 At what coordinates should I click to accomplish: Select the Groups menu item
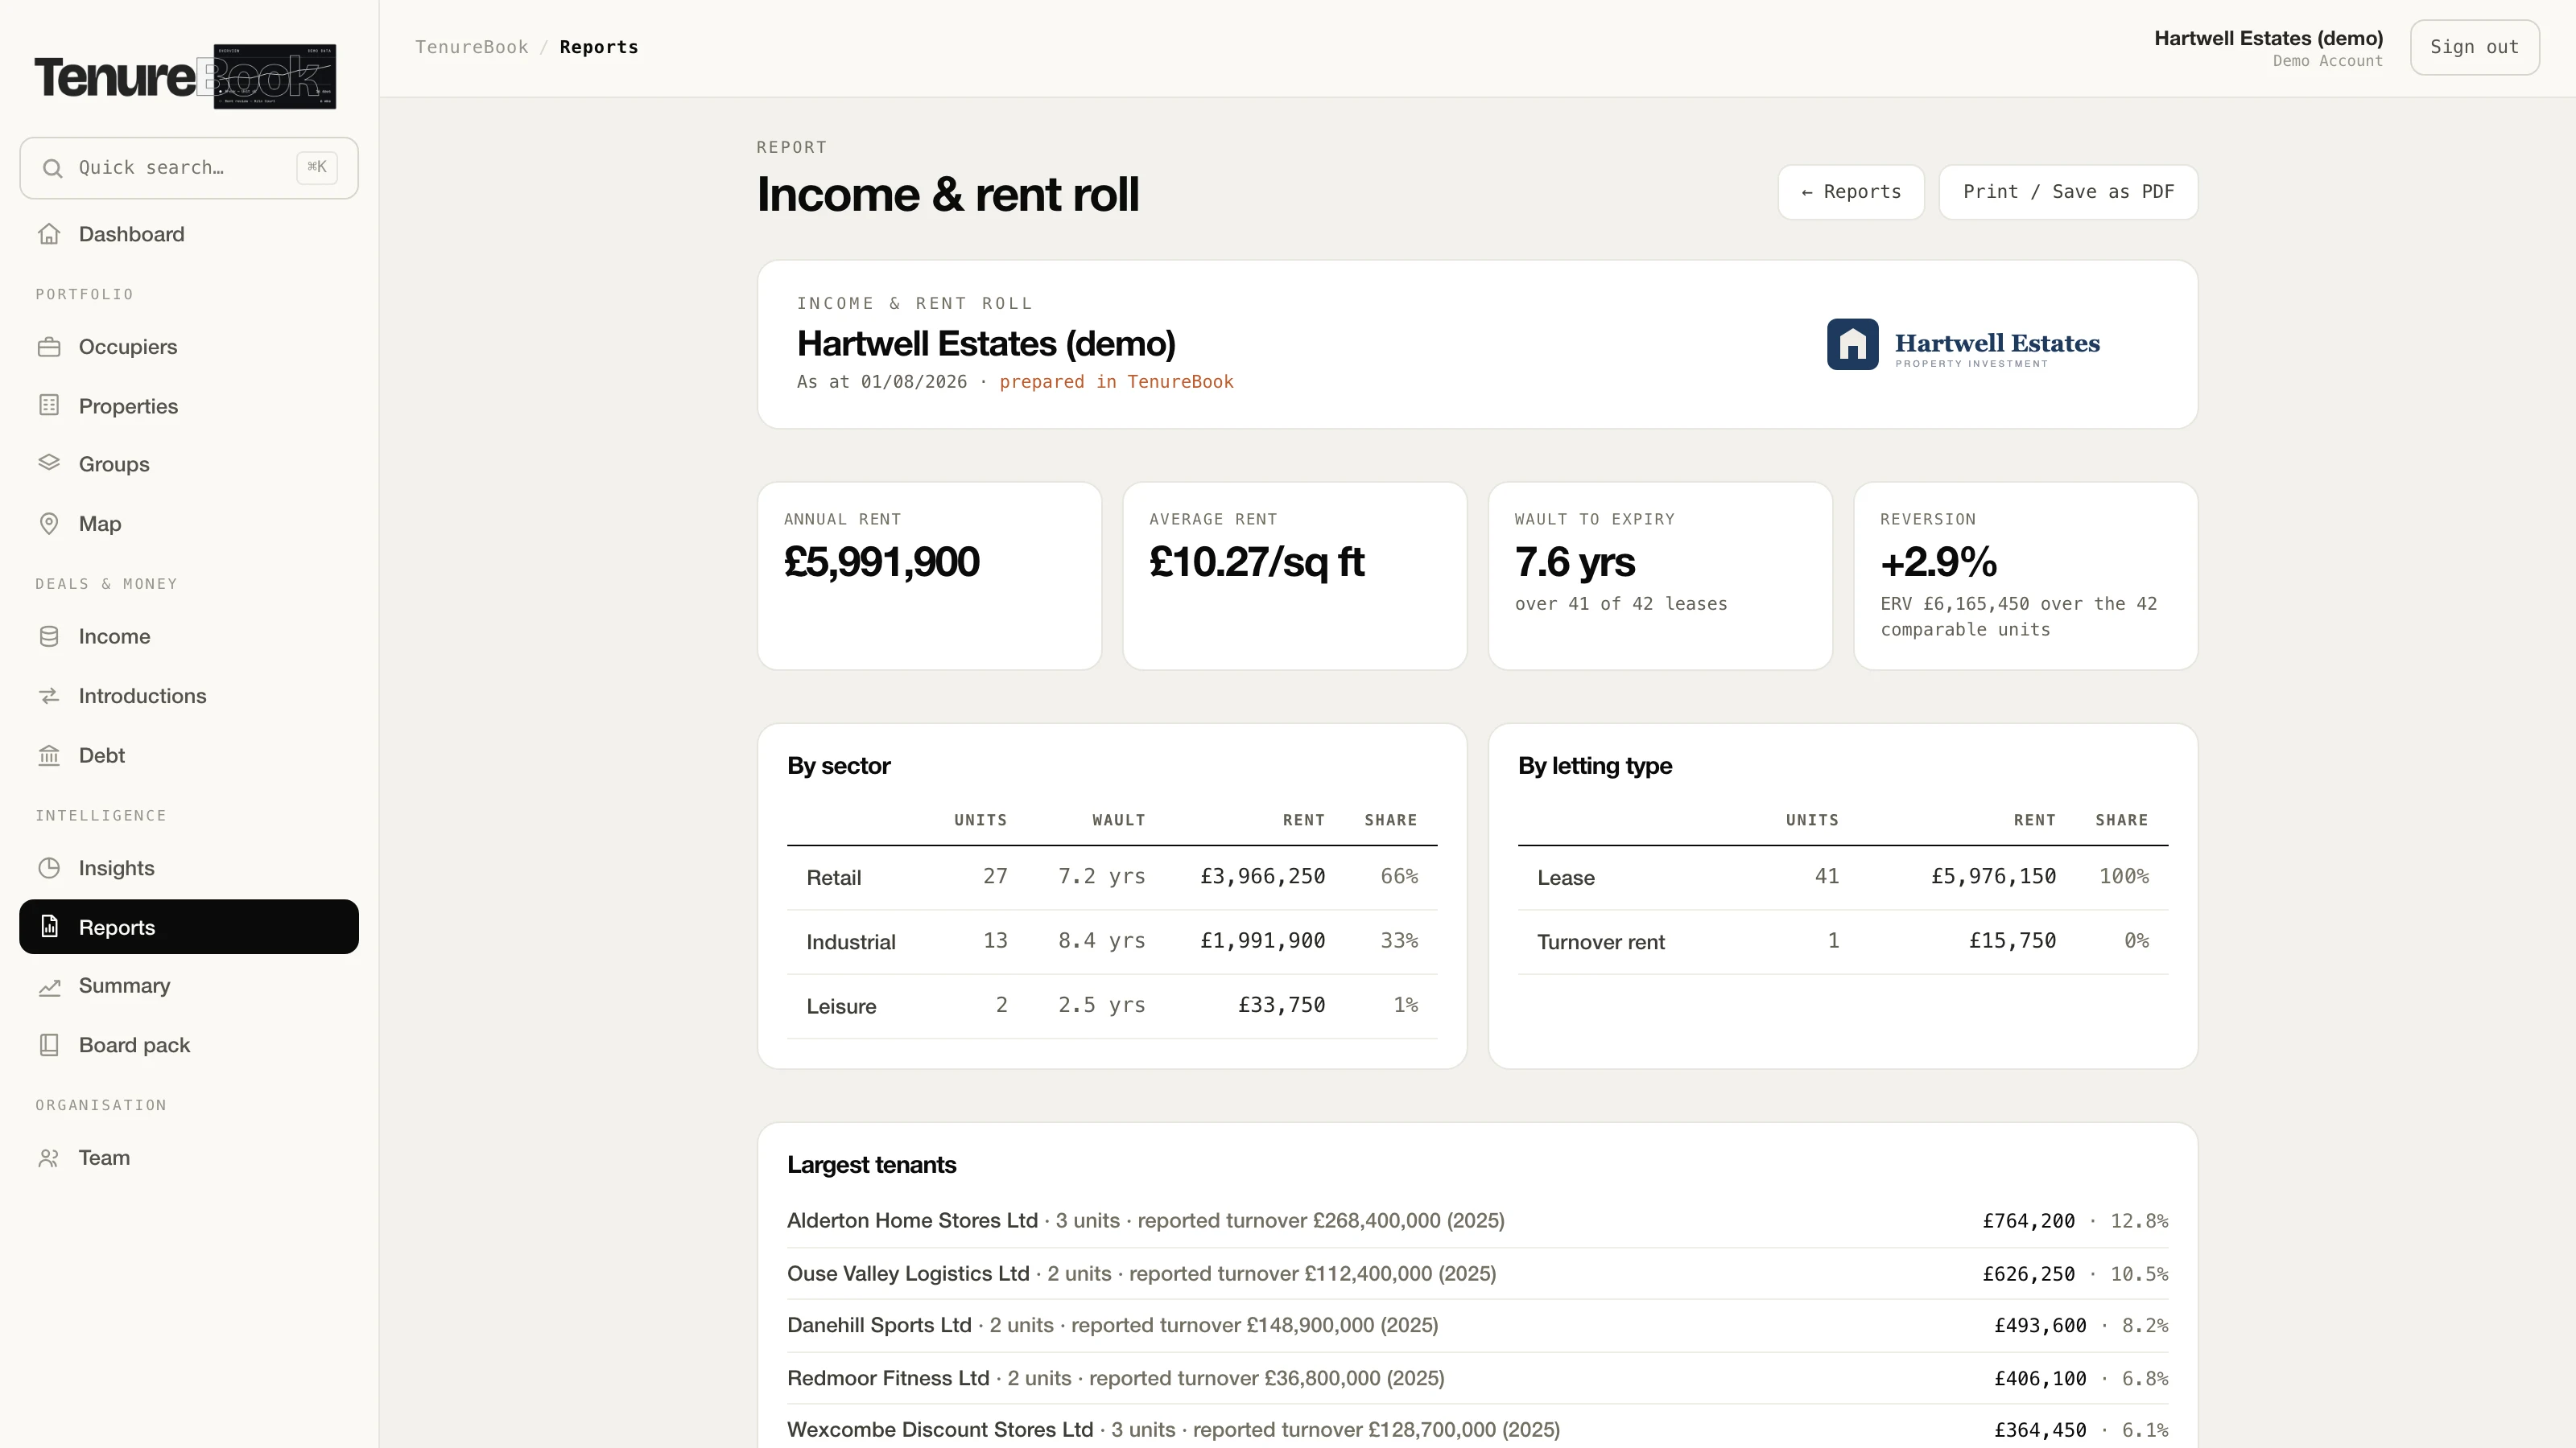pos(189,463)
